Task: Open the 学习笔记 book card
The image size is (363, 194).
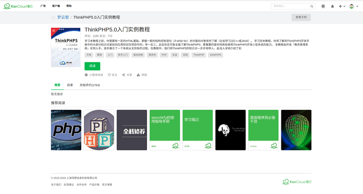Action: coord(198,130)
